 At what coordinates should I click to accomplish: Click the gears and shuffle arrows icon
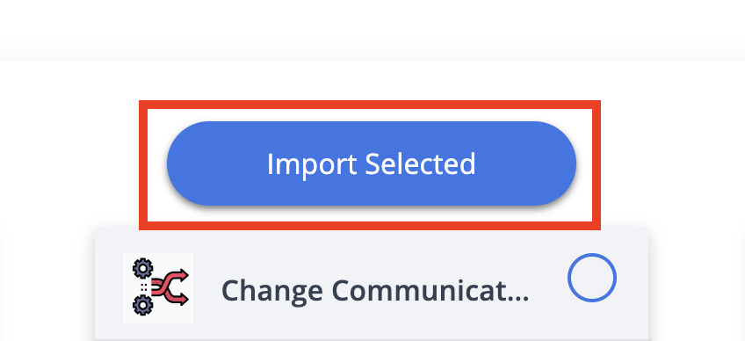pos(158,288)
